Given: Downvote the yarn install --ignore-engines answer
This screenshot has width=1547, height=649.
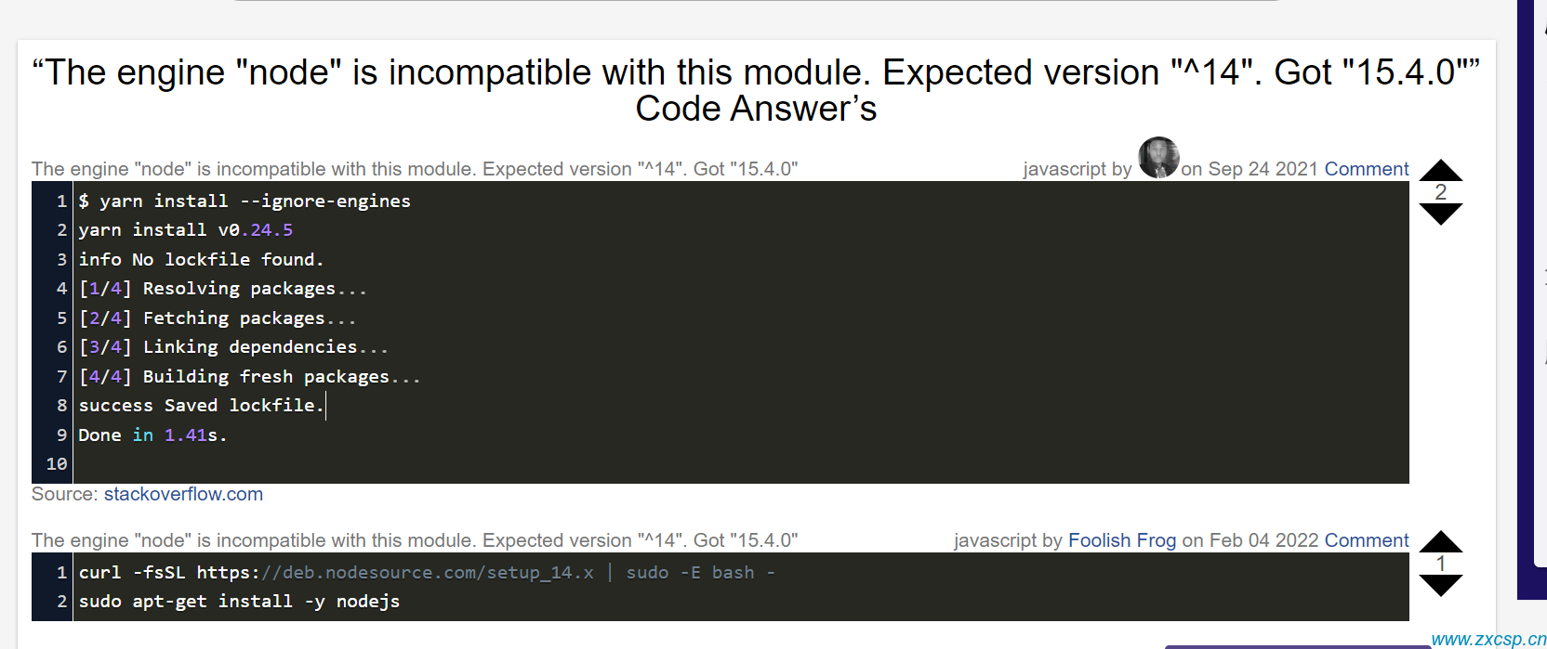Looking at the screenshot, I should point(1440,214).
